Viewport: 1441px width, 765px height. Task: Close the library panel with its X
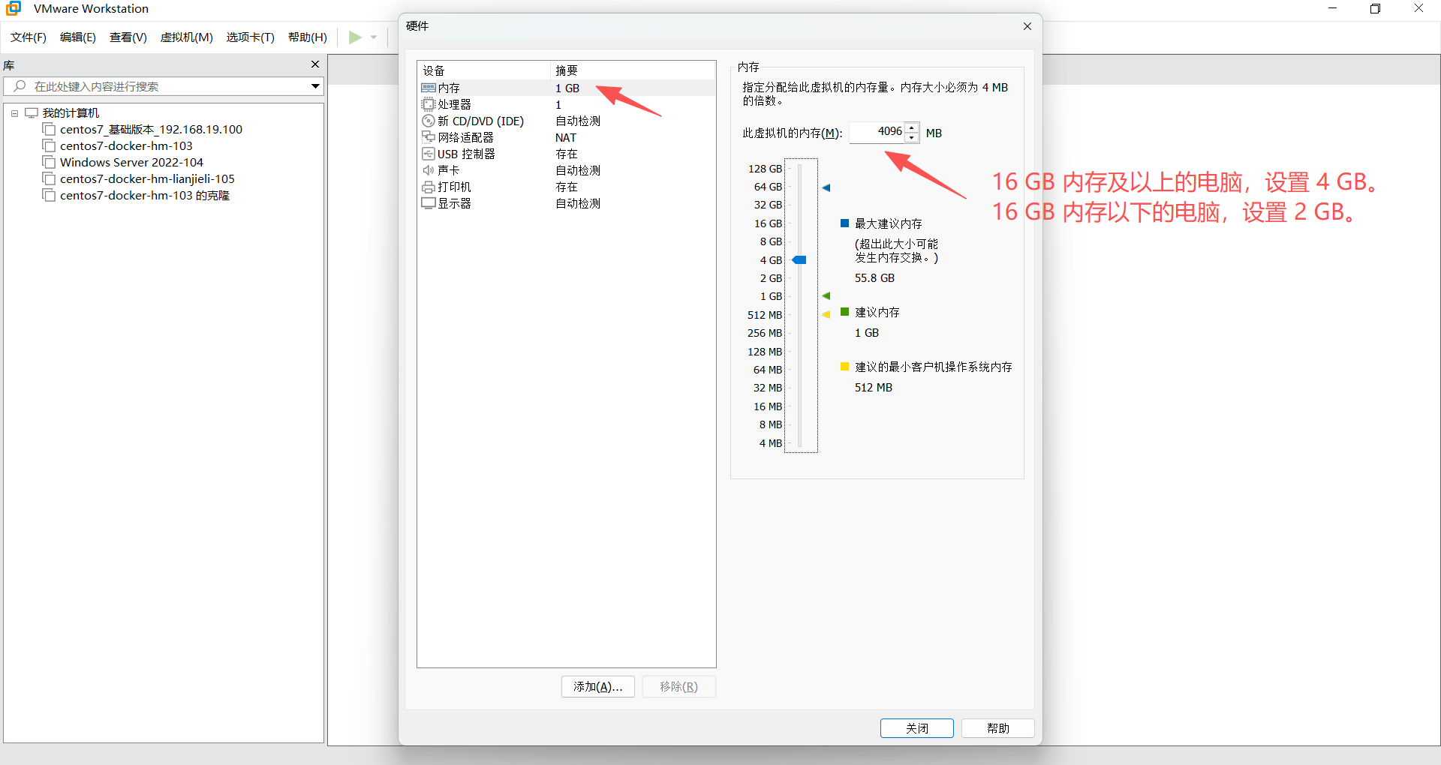tap(315, 64)
